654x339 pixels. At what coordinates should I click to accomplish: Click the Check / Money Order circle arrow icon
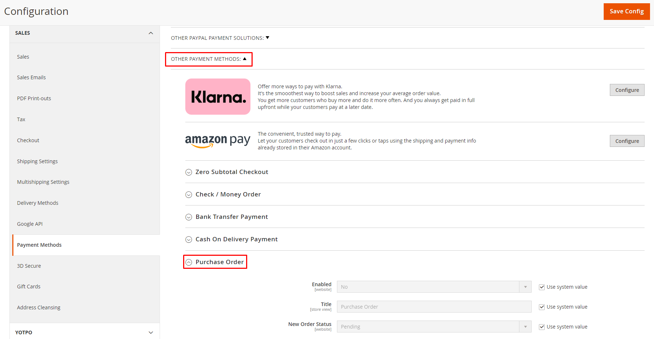[x=189, y=195]
